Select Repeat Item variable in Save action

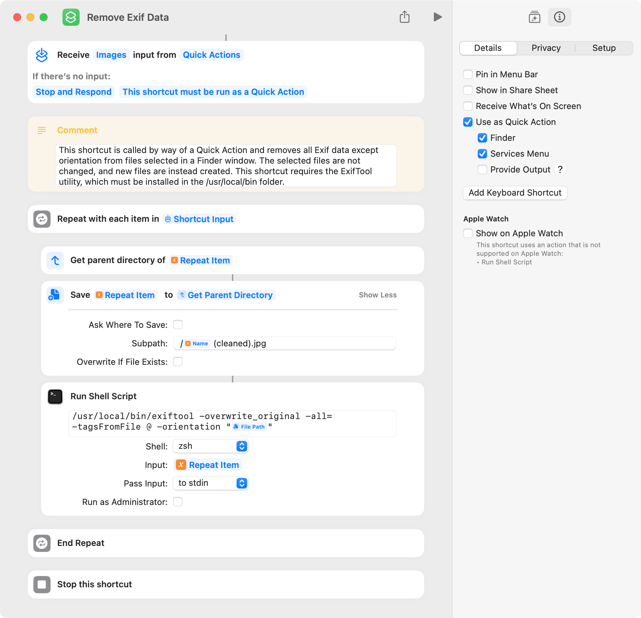(126, 295)
